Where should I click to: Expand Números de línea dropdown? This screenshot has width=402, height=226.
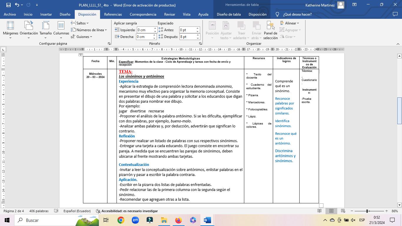pyautogui.click(x=89, y=30)
